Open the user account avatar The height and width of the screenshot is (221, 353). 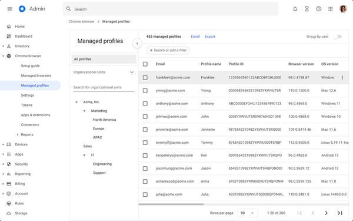(343, 9)
